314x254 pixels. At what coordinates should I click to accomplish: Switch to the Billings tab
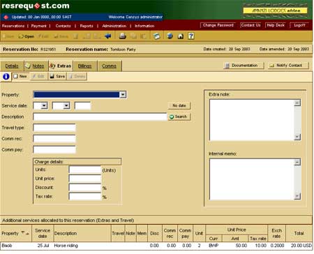(85, 66)
